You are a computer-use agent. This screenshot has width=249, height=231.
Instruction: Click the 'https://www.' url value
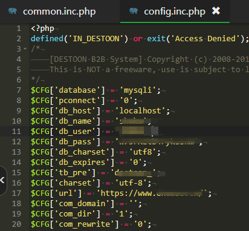click(x=129, y=193)
